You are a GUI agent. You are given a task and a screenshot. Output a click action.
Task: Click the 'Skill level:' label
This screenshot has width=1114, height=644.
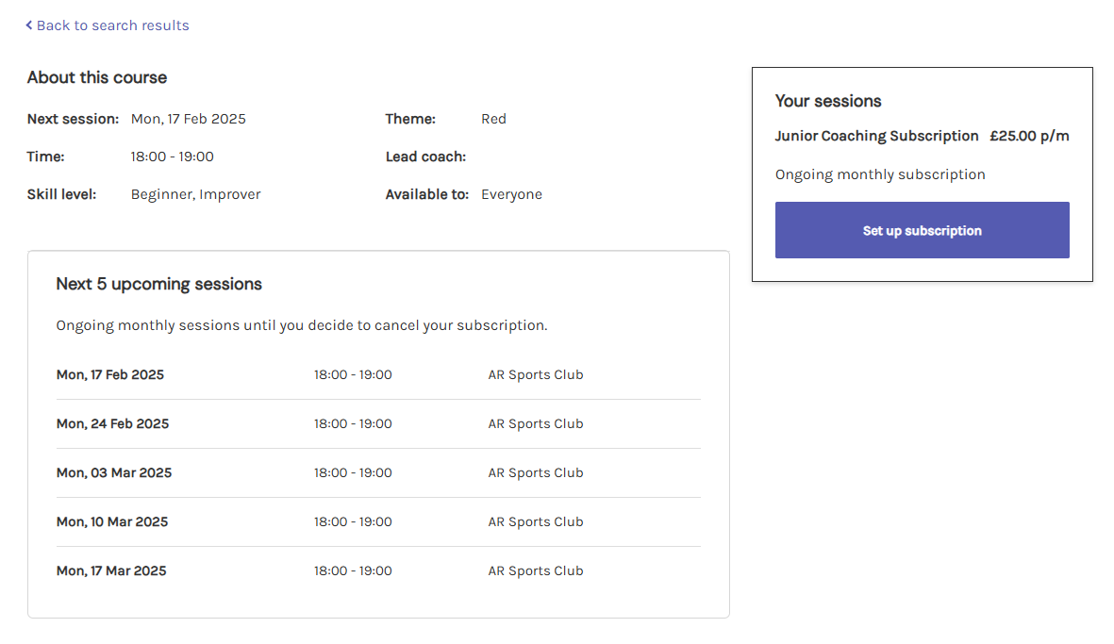62,194
